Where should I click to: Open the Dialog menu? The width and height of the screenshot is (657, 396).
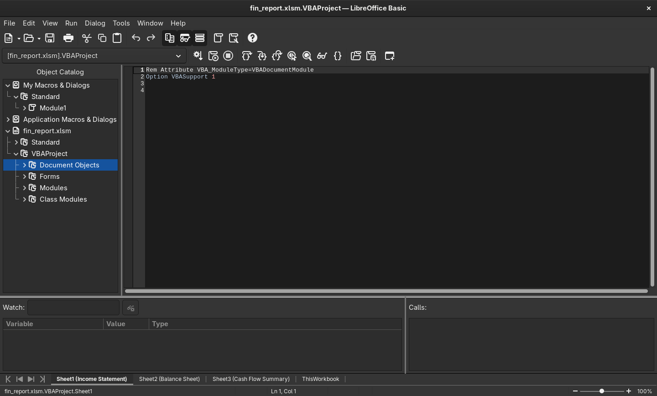coord(95,23)
